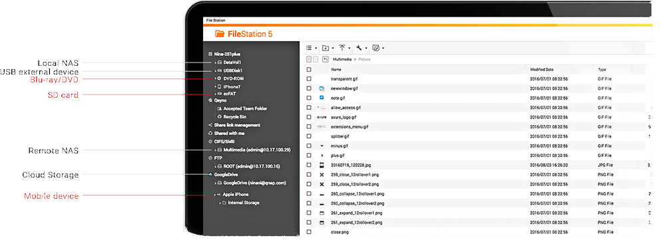Open the tools wrench dropdown arrow
The image size is (666, 244).
click(366, 49)
